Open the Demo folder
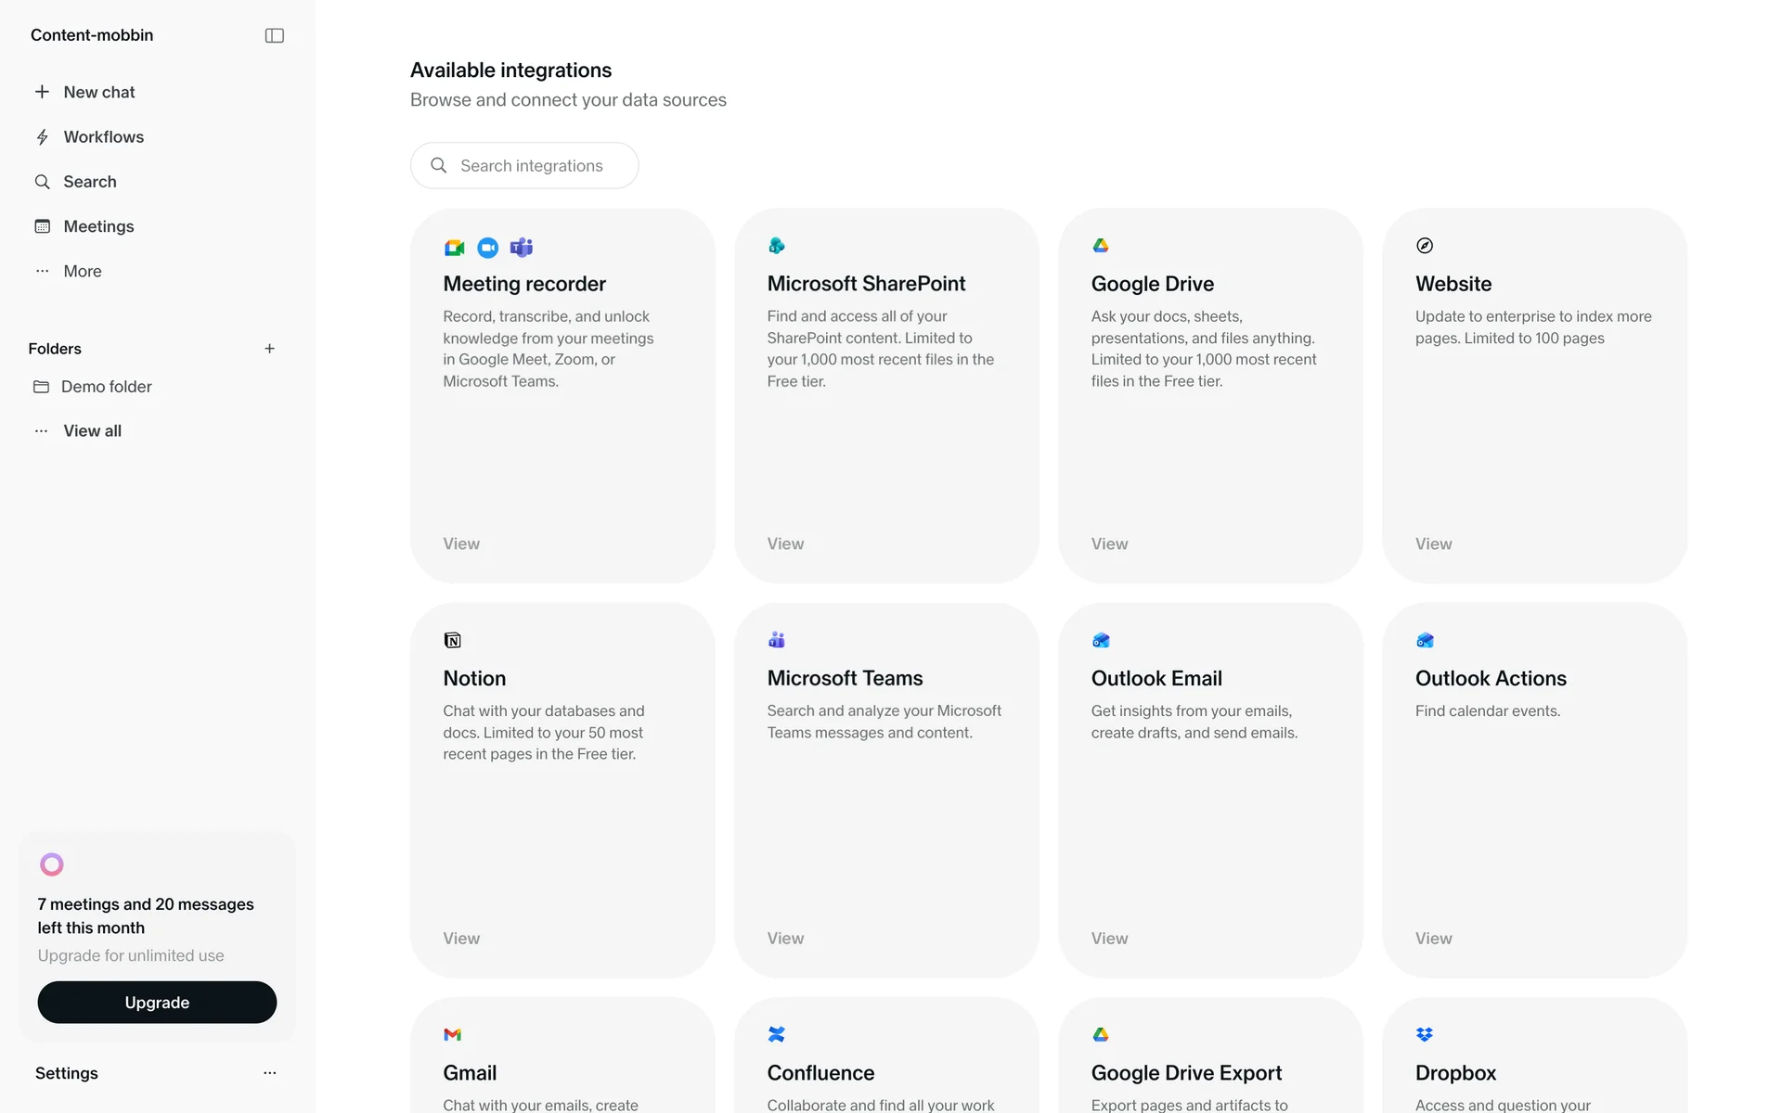The height and width of the screenshot is (1113, 1782). (106, 387)
